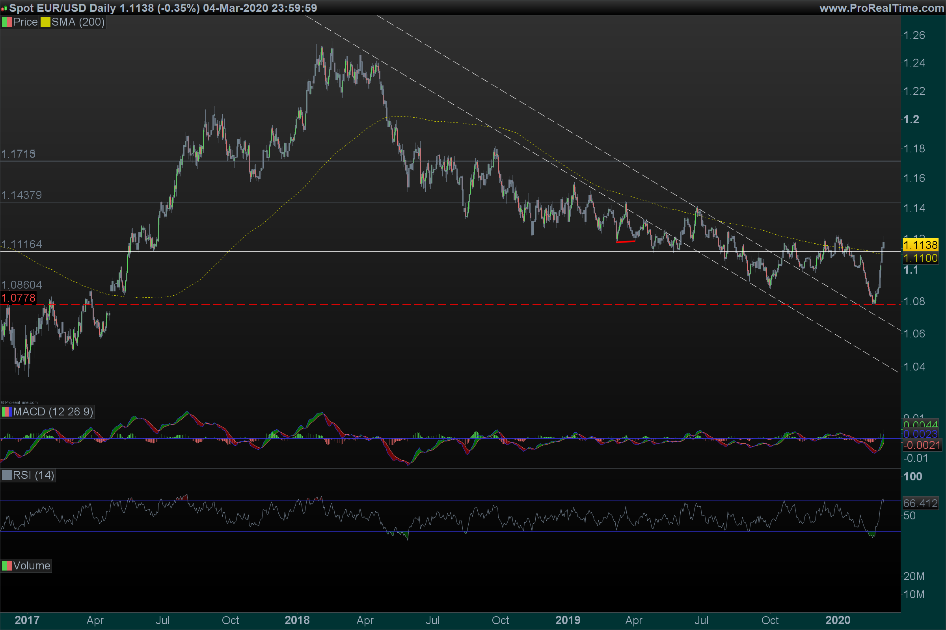Click the MACD indicator color icon
This screenshot has width=946, height=630.
pyautogui.click(x=7, y=412)
